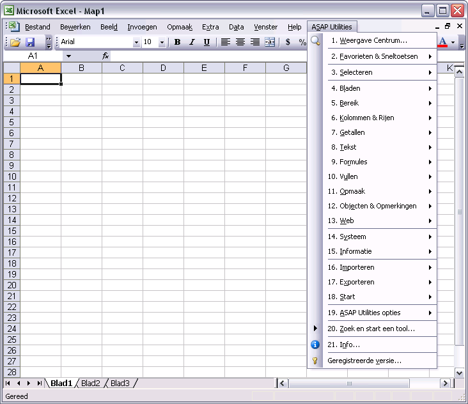This screenshot has height=404, width=468.
Task: Align text right
Action: (x=255, y=42)
